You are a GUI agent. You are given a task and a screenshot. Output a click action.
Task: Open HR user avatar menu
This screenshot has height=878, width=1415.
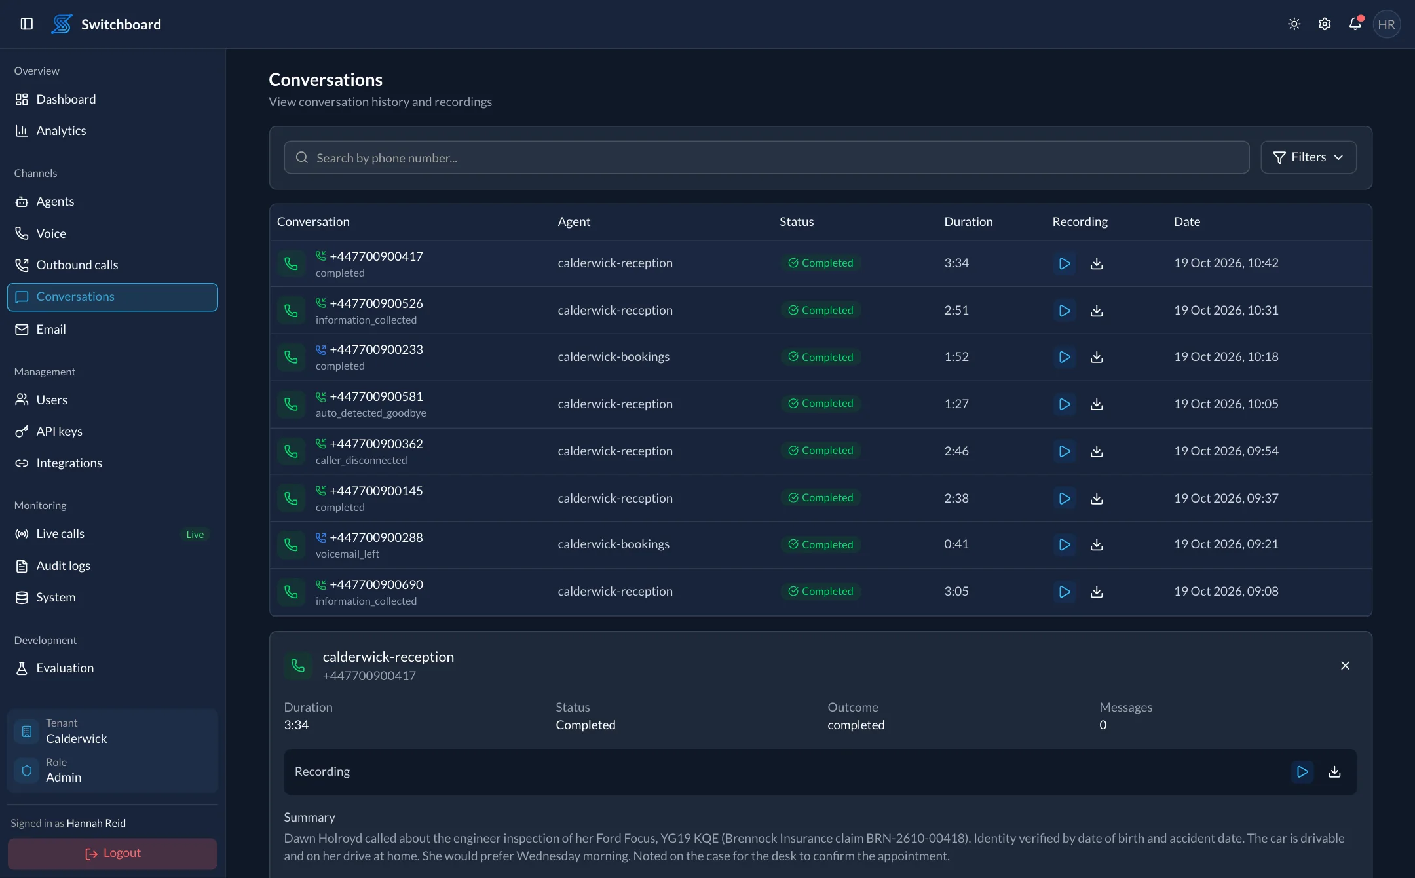[x=1386, y=24]
